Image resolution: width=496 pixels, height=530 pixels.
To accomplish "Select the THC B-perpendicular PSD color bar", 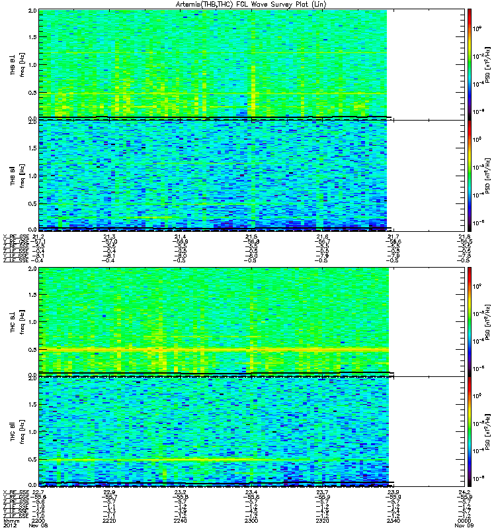I will pos(470,321).
